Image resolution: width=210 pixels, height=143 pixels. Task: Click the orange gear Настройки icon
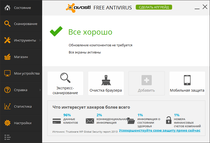click(7, 123)
